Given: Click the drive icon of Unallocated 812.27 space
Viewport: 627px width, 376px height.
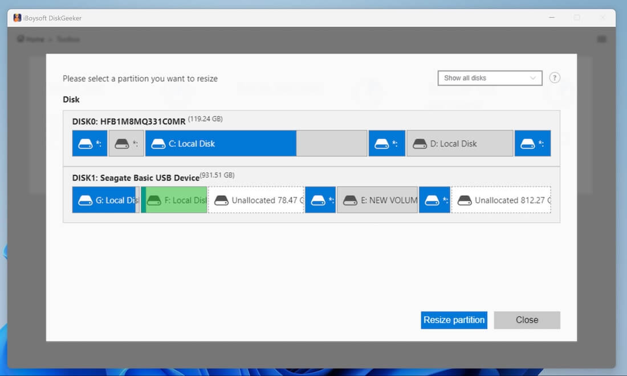Looking at the screenshot, I should (464, 200).
